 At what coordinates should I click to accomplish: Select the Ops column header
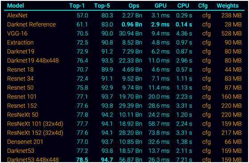point(134,6)
